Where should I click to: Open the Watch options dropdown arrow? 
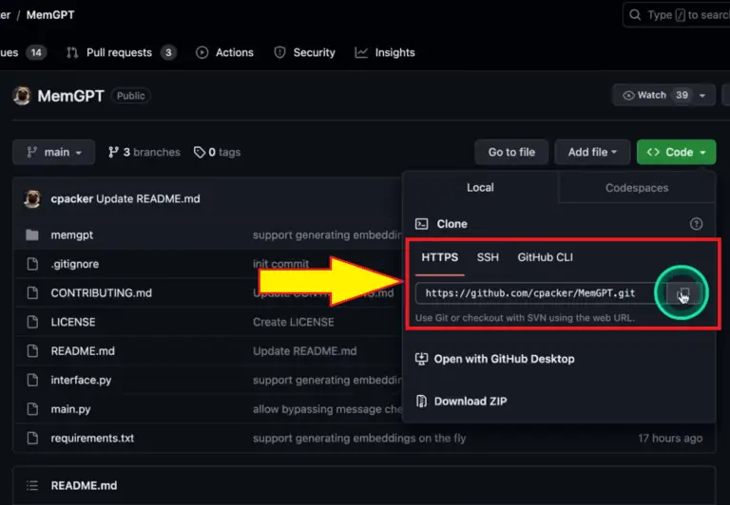coord(704,95)
